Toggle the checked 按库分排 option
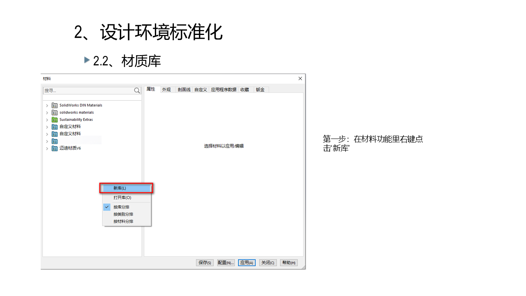Image resolution: width=526 pixels, height=296 pixels. point(121,207)
